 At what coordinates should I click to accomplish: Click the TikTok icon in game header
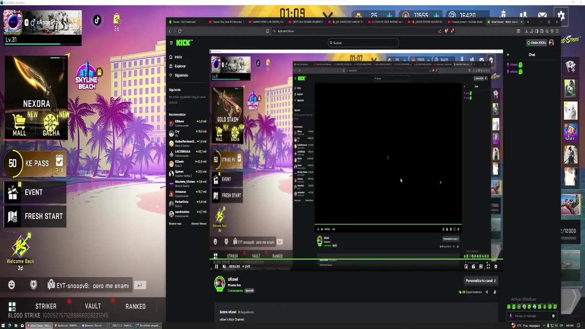pos(97,20)
